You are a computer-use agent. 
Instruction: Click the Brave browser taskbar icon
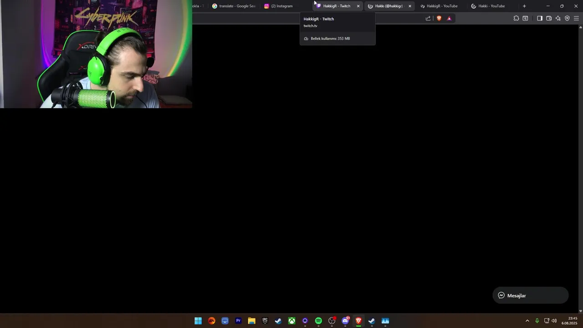click(x=358, y=321)
